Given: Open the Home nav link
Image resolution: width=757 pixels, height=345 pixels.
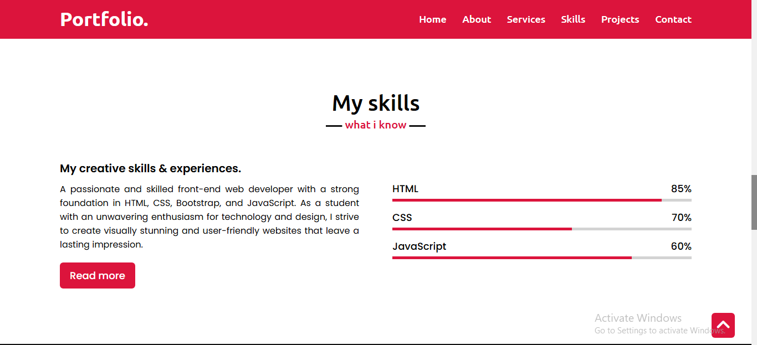Looking at the screenshot, I should point(432,19).
